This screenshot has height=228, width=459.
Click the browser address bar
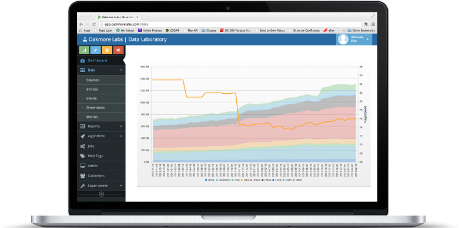tap(230, 24)
